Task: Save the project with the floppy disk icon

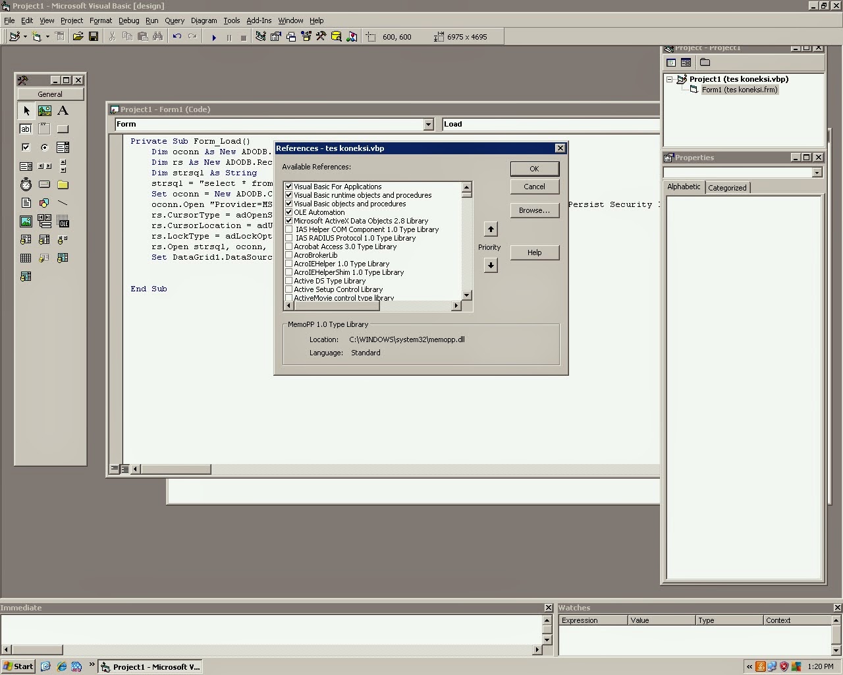Action: tap(93, 37)
